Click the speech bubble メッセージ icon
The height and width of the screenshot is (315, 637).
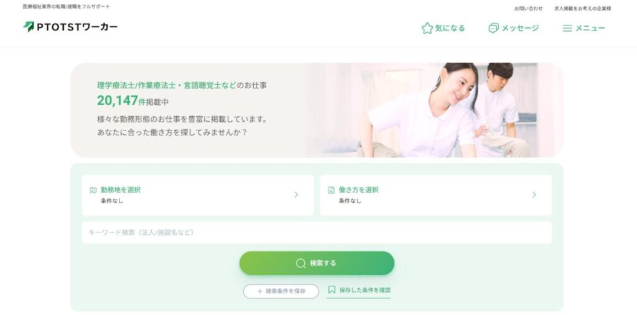point(493,28)
